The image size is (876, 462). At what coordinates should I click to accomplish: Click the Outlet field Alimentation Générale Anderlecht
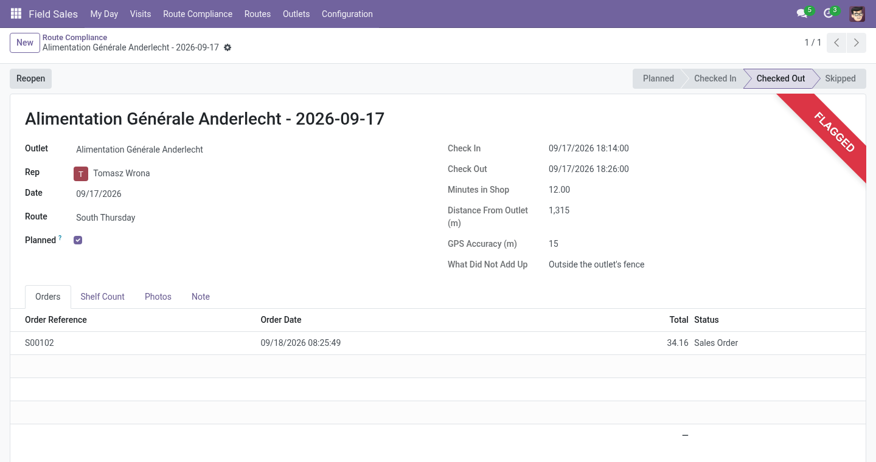point(139,150)
